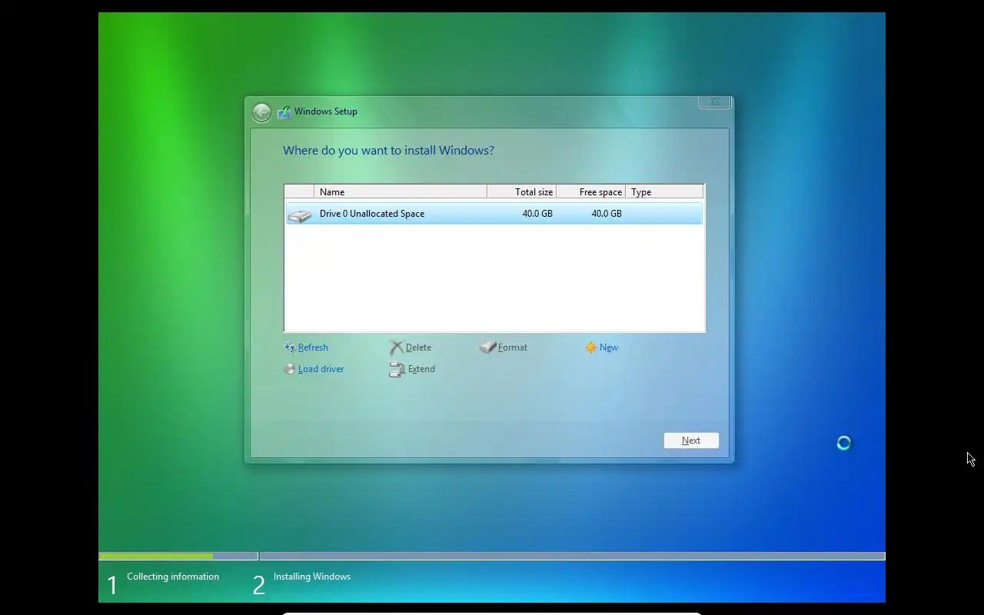Click the Delete link
This screenshot has width=984, height=615.
[418, 347]
